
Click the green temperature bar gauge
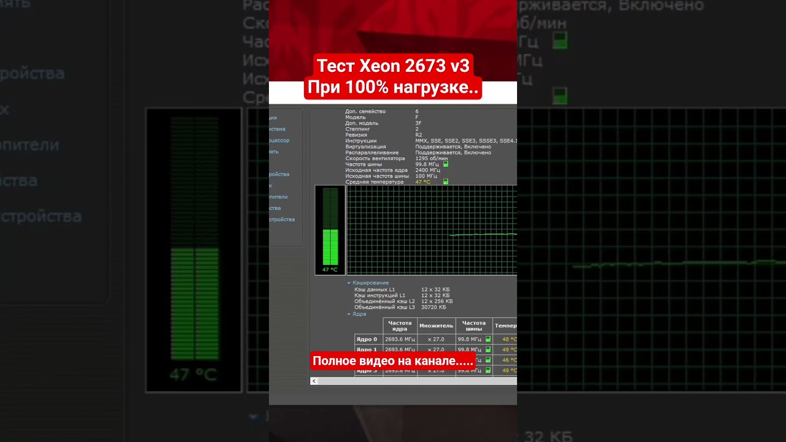tap(330, 226)
